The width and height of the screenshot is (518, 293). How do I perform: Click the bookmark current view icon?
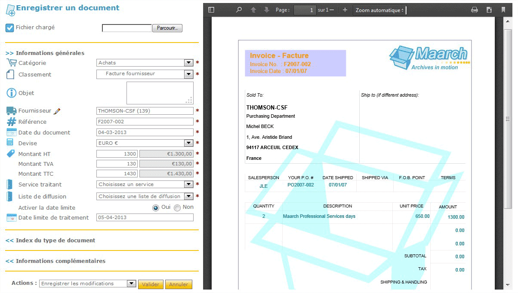coord(503,10)
